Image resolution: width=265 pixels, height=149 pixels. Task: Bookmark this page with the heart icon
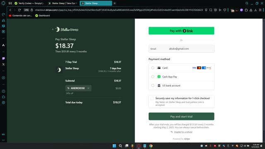(x=225, y=10)
